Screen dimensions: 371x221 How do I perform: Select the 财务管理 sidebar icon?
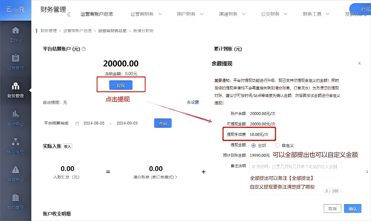coord(15,86)
